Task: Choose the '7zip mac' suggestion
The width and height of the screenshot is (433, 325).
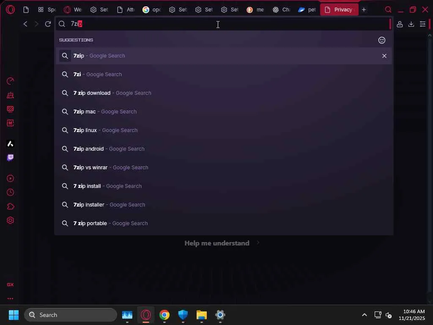Action: (x=224, y=112)
